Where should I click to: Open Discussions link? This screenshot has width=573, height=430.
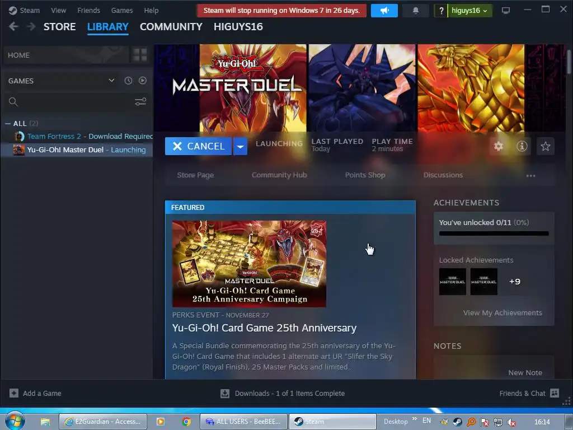(x=443, y=175)
